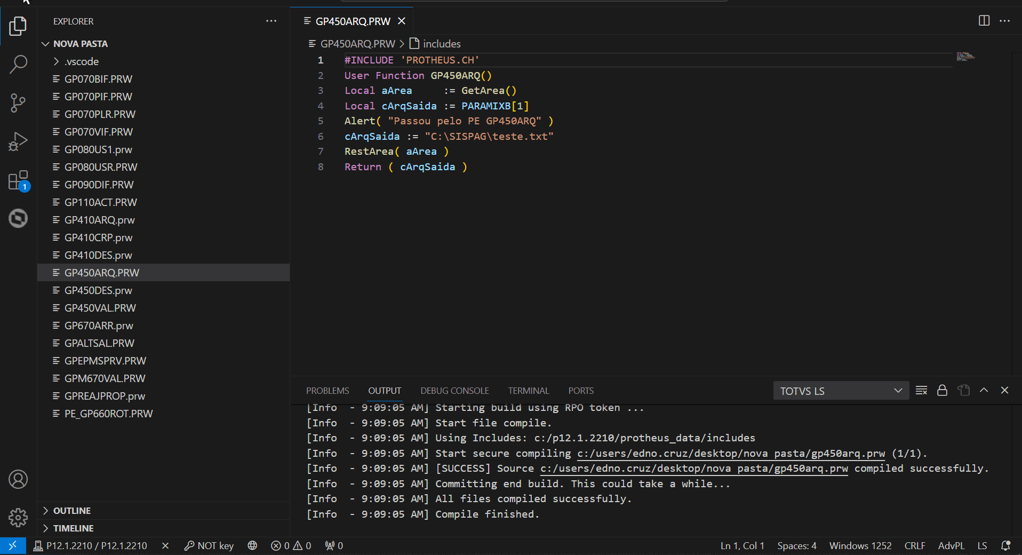
Task: Change indentation via Spaces: 4
Action: [x=797, y=545]
